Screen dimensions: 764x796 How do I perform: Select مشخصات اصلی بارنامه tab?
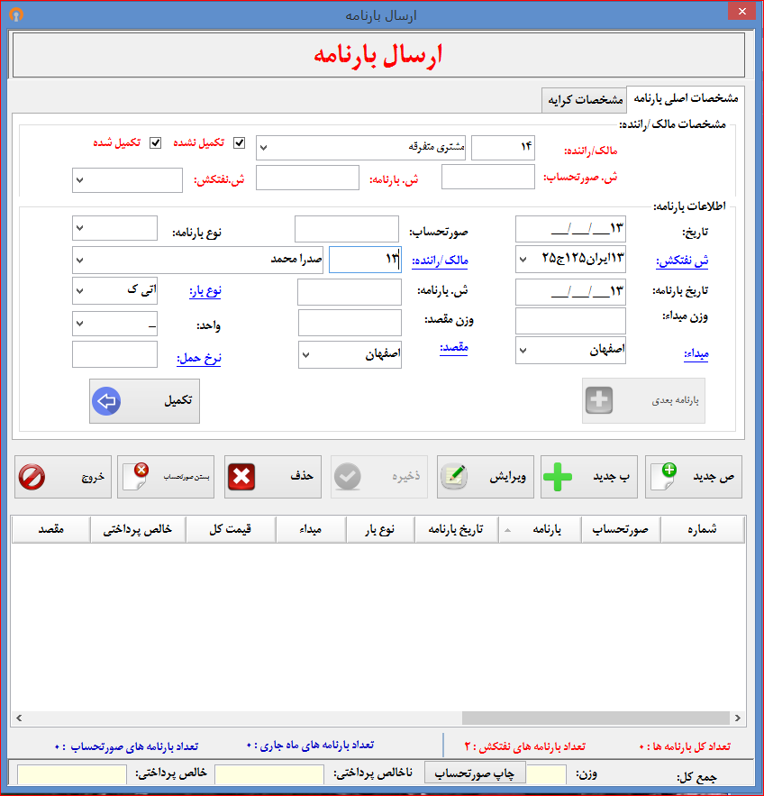(686, 98)
